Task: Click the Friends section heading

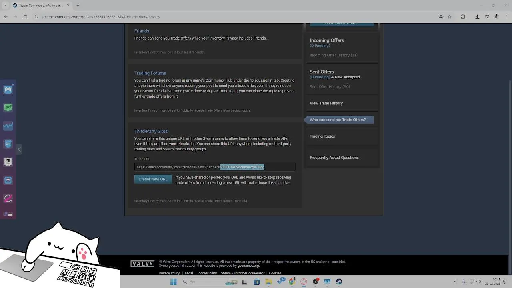Action: [x=142, y=31]
